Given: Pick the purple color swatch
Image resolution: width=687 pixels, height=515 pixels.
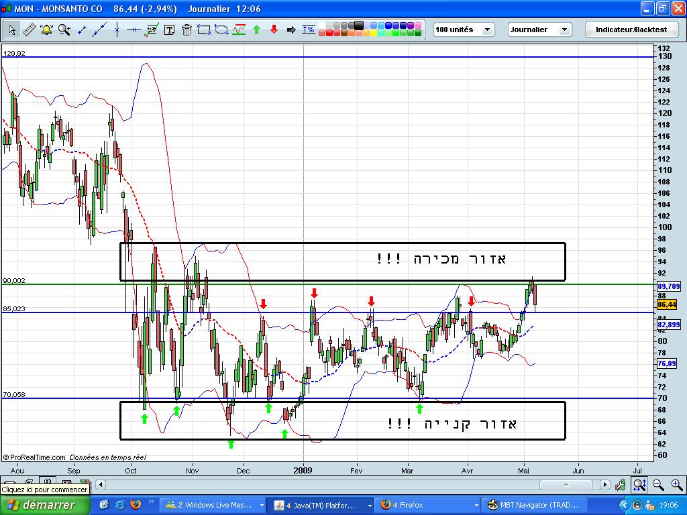Looking at the screenshot, I should click(411, 25).
